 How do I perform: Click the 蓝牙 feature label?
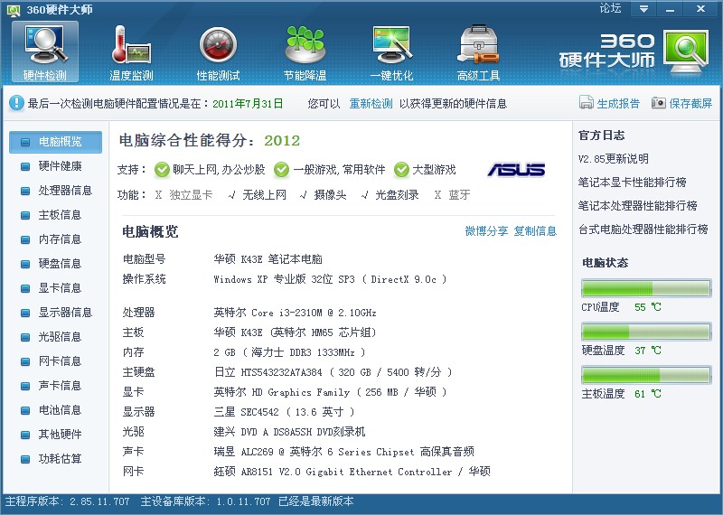(x=459, y=195)
